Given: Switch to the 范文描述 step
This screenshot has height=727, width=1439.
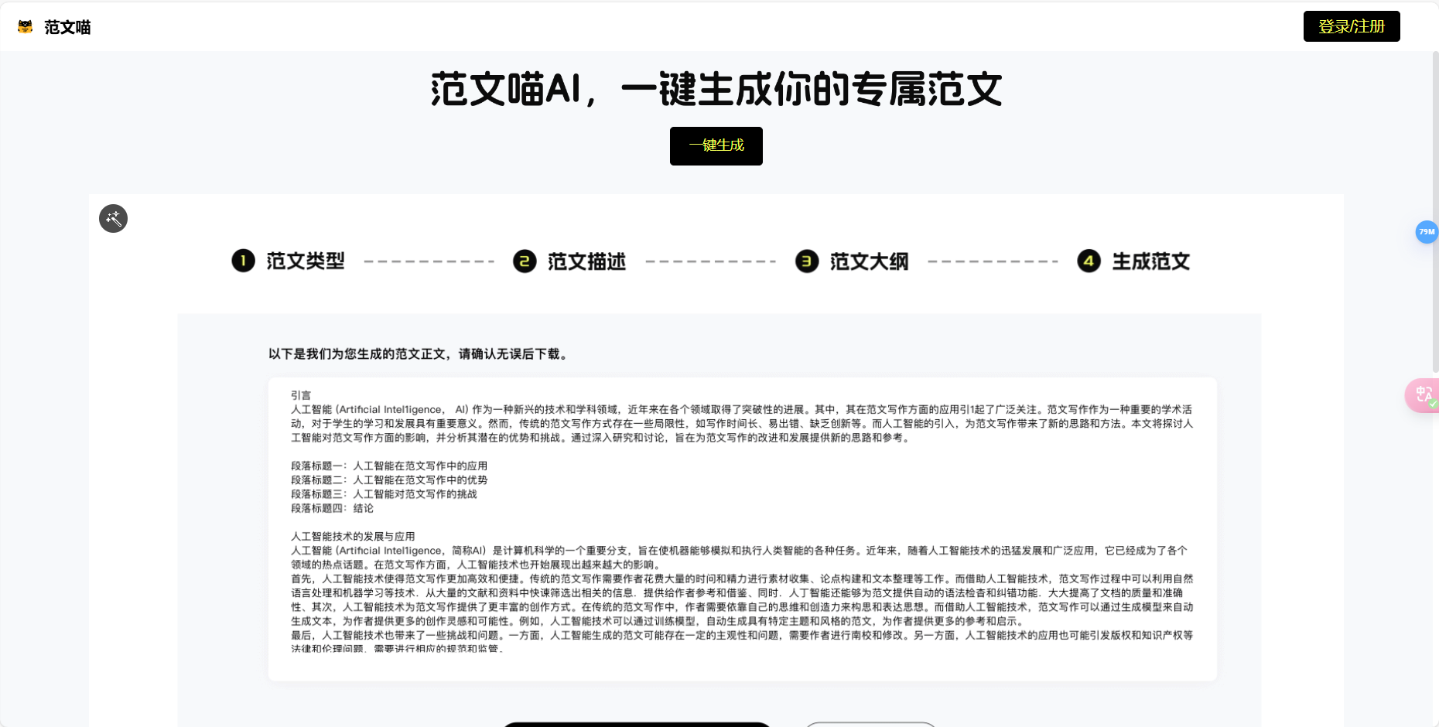Looking at the screenshot, I should (x=586, y=261).
